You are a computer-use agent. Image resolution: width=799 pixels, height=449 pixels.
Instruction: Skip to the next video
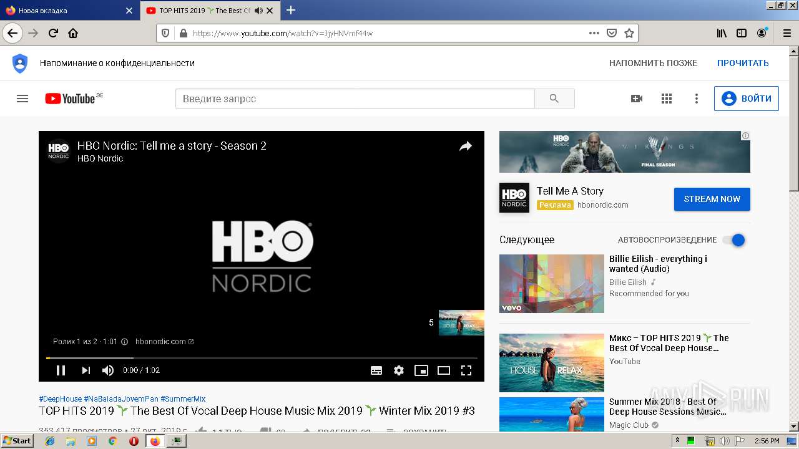(x=86, y=370)
